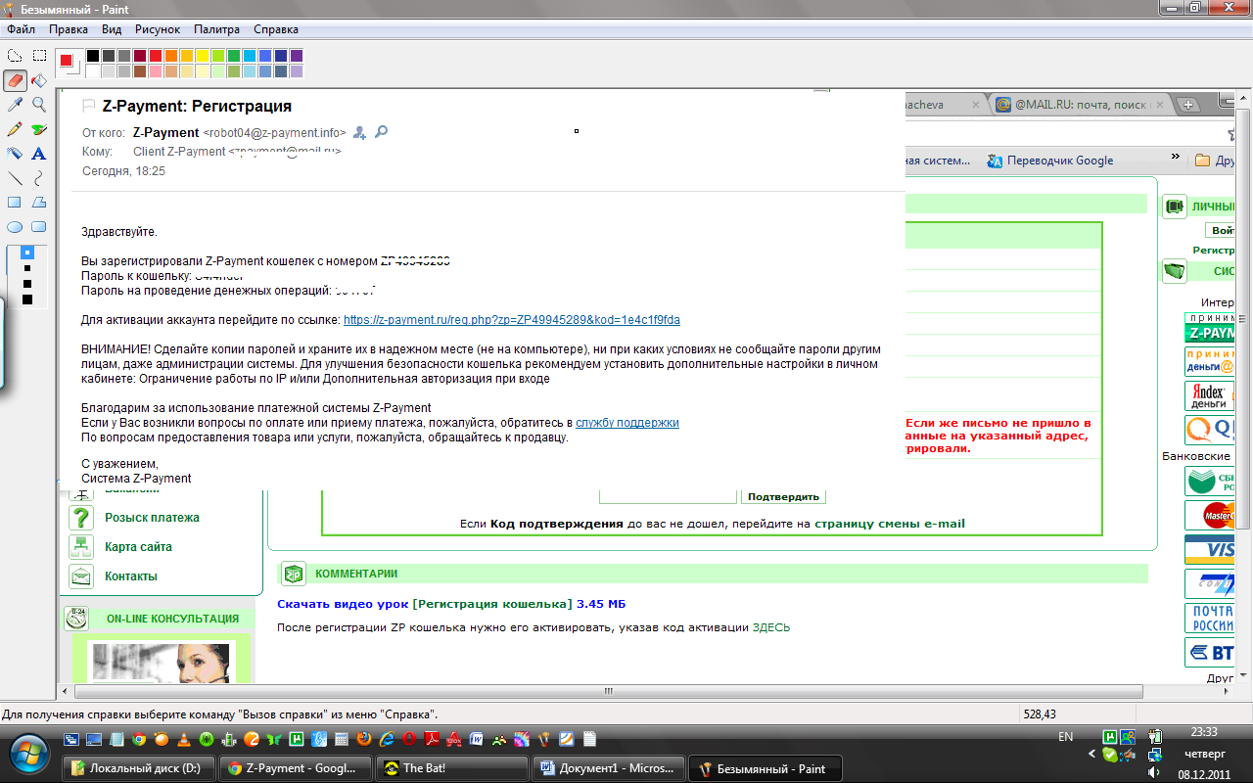Select the Pick Color eyedropper tool
This screenshot has height=783, width=1253.
[x=16, y=104]
